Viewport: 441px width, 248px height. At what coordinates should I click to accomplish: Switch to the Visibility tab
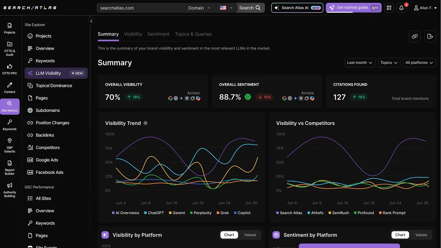[x=133, y=34]
